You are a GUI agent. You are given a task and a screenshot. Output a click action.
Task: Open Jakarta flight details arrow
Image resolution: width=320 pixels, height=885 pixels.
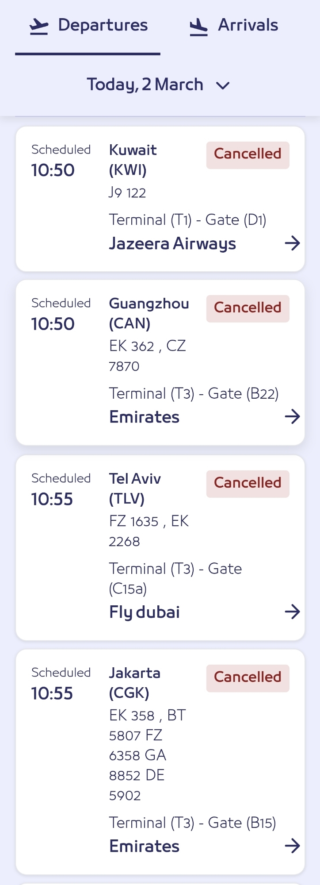292,846
